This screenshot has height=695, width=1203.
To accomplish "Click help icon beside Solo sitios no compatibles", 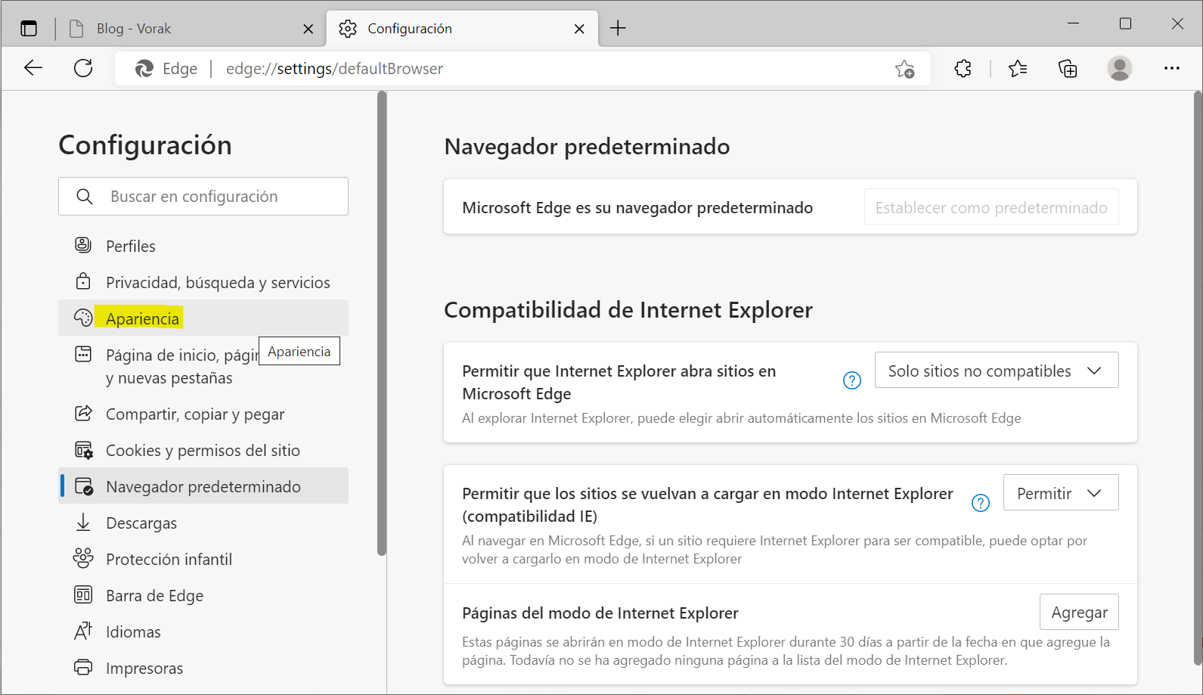I will (x=852, y=380).
